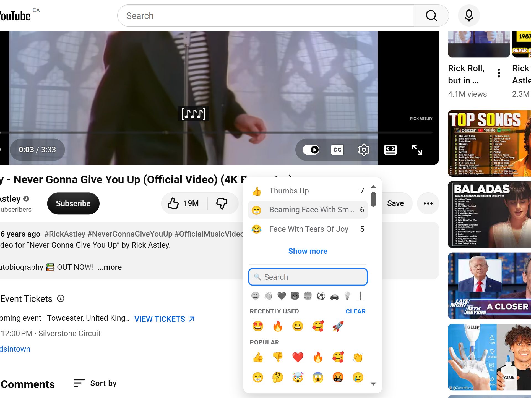Open the player settings gear
Screen dimensions: 531x398
(364, 150)
